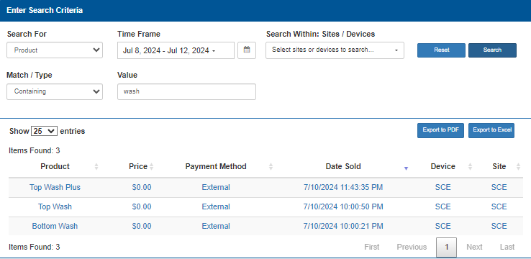Toggle Date Sold sort arrow
This screenshot has height=259, width=531.
[x=406, y=168]
